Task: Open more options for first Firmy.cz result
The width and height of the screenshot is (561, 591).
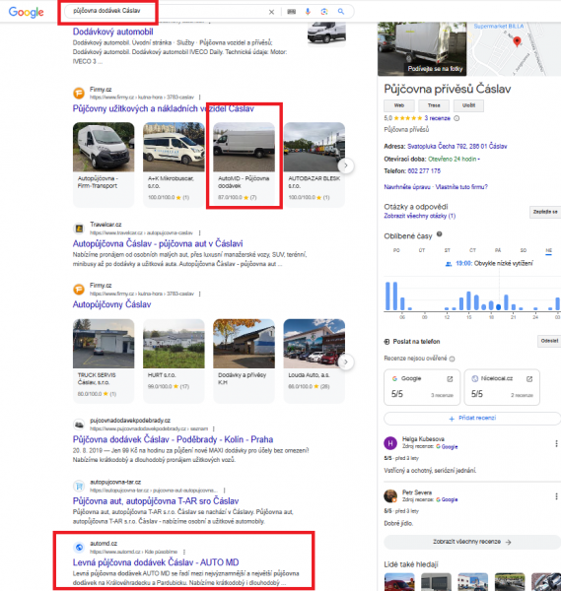Action: (x=199, y=98)
